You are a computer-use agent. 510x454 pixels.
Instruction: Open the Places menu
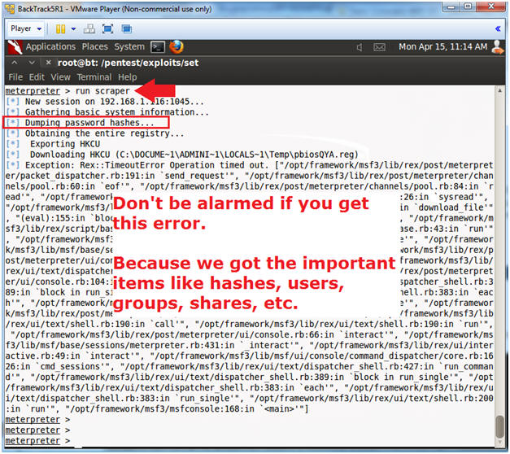(x=94, y=47)
